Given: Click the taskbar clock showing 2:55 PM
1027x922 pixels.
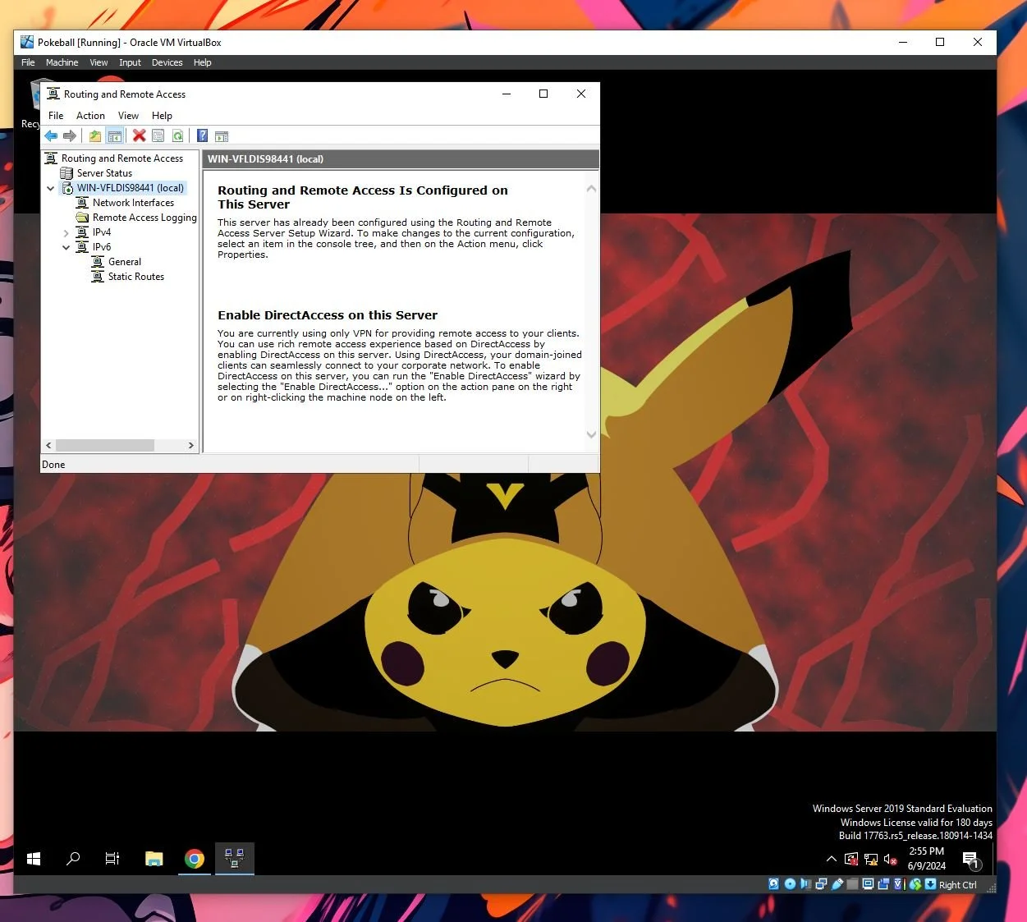Looking at the screenshot, I should pyautogui.click(x=926, y=859).
